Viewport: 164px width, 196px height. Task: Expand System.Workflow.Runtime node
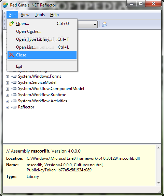pos(8,95)
